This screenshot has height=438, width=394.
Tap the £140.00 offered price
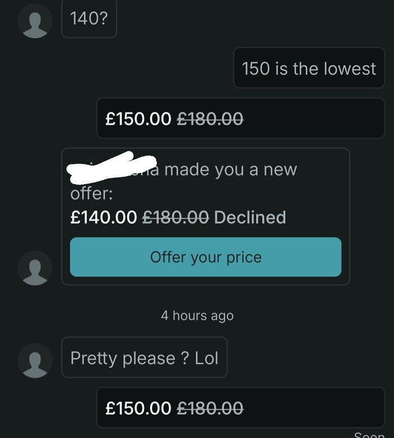104,217
